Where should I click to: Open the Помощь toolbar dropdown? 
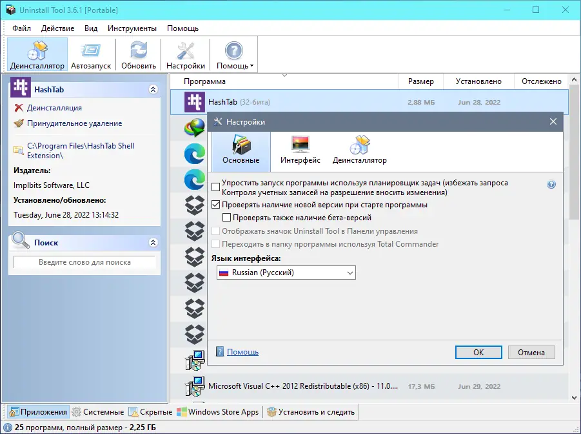(x=235, y=55)
